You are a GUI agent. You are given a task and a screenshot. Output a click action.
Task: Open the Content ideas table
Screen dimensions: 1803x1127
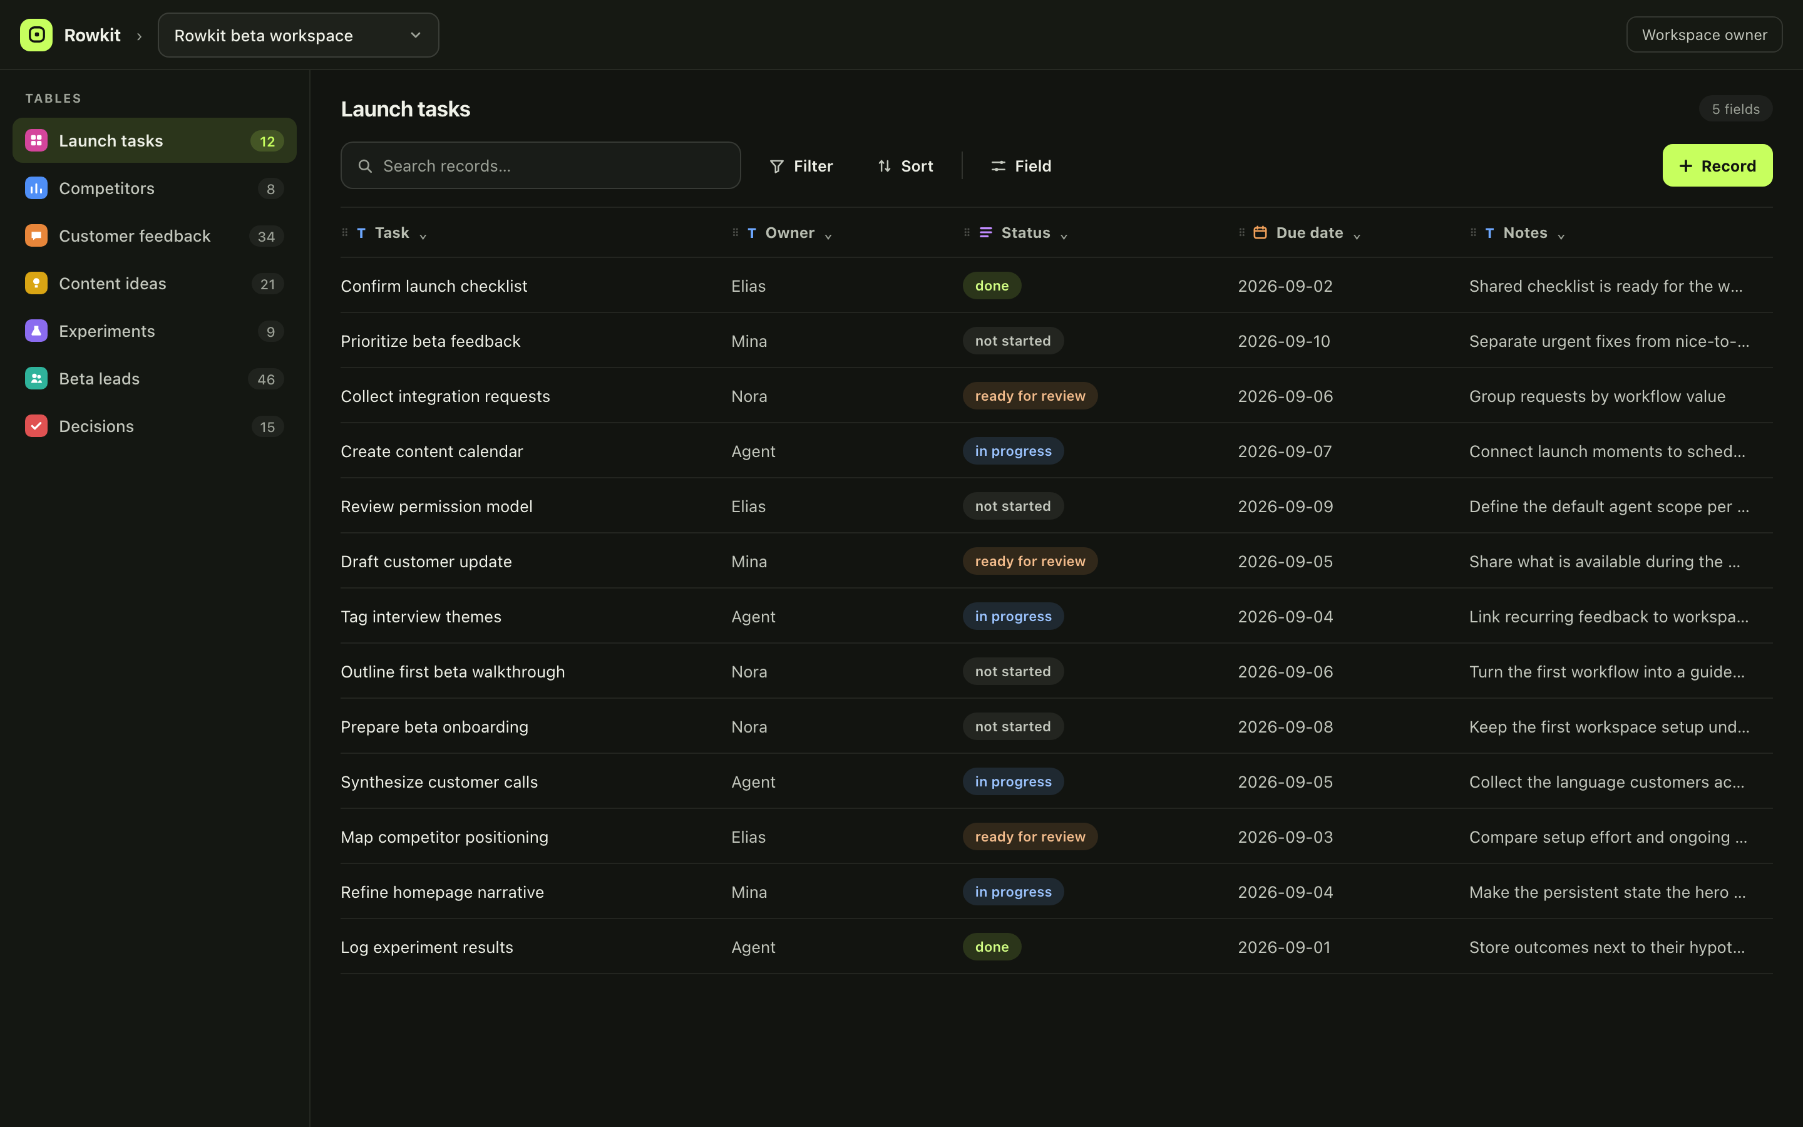(154, 283)
